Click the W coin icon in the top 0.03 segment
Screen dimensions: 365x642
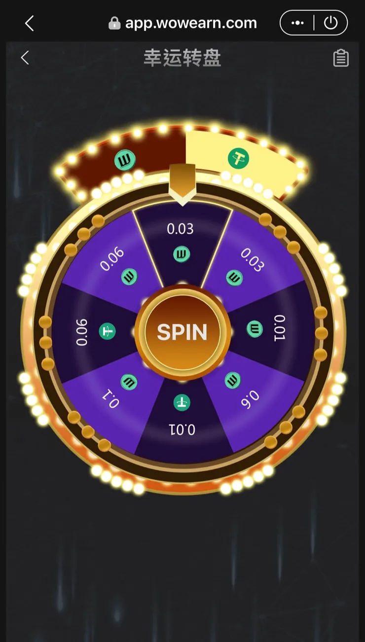coord(182,254)
